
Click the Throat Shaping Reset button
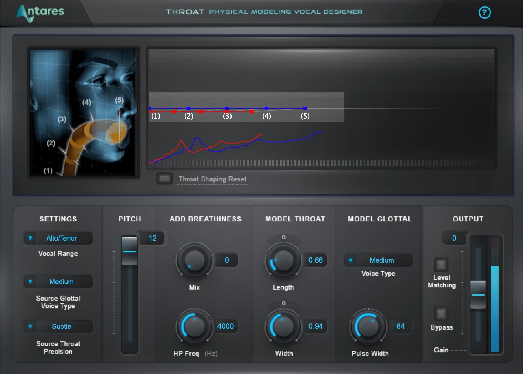pos(164,179)
